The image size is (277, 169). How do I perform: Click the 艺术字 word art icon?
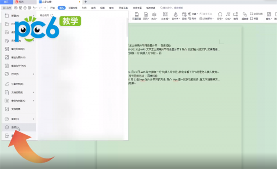(x=175, y=16)
